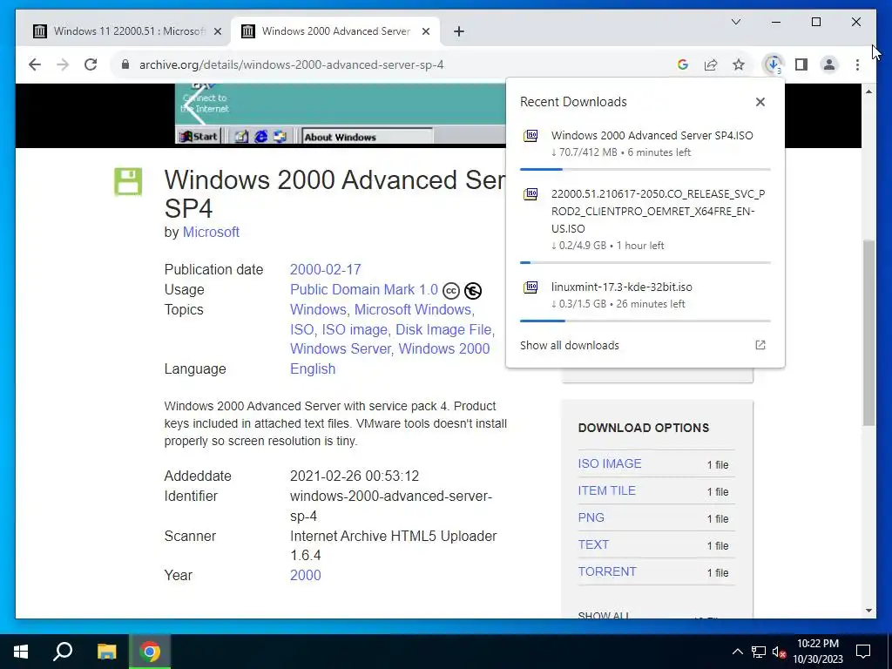Screen dimensions: 892x669
Task: Click the ISO file icon for Windows 2000 download
Action: (x=530, y=135)
